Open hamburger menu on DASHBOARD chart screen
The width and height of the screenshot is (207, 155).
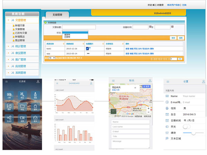tap(57, 83)
